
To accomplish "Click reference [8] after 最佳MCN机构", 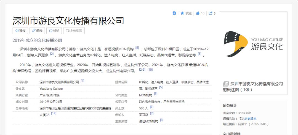I will click(x=161, y=120).
